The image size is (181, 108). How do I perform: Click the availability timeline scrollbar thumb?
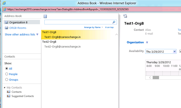coord(156,78)
